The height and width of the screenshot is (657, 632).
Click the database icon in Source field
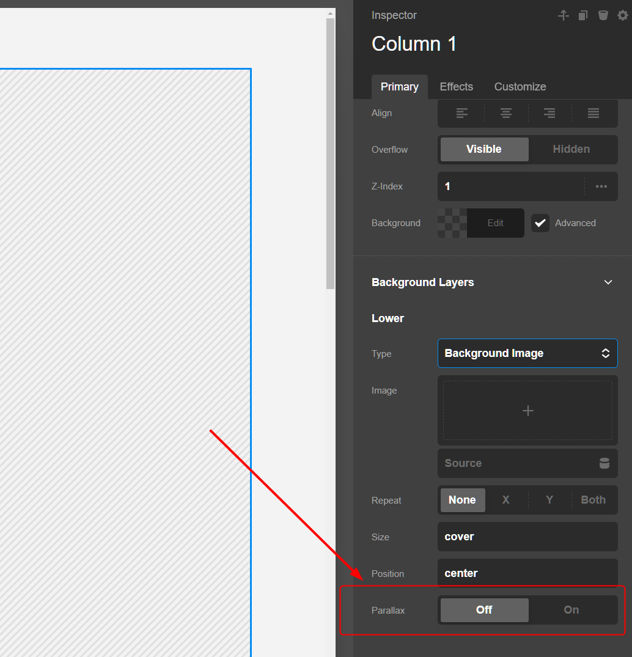604,463
